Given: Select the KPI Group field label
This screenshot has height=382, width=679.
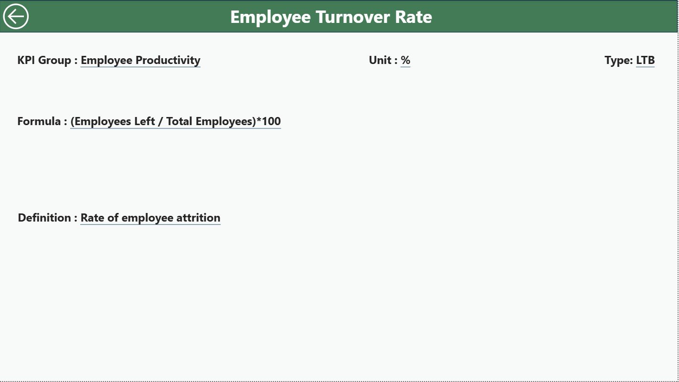Looking at the screenshot, I should coord(45,61).
